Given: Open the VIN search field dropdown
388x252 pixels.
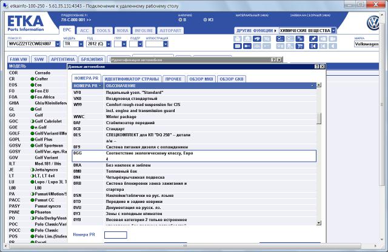Looking at the screenshot, I should (x=58, y=44).
